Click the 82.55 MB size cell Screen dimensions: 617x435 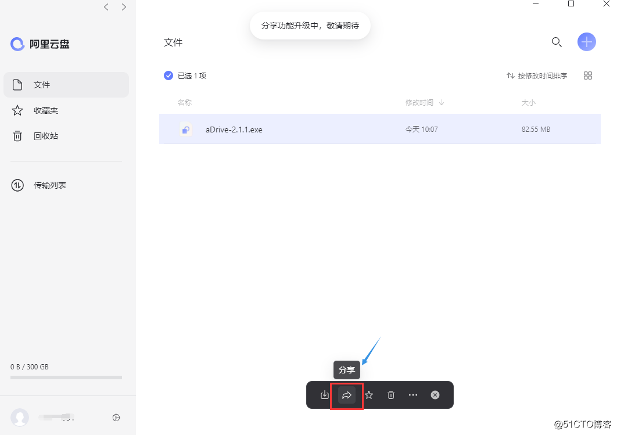pyautogui.click(x=536, y=130)
